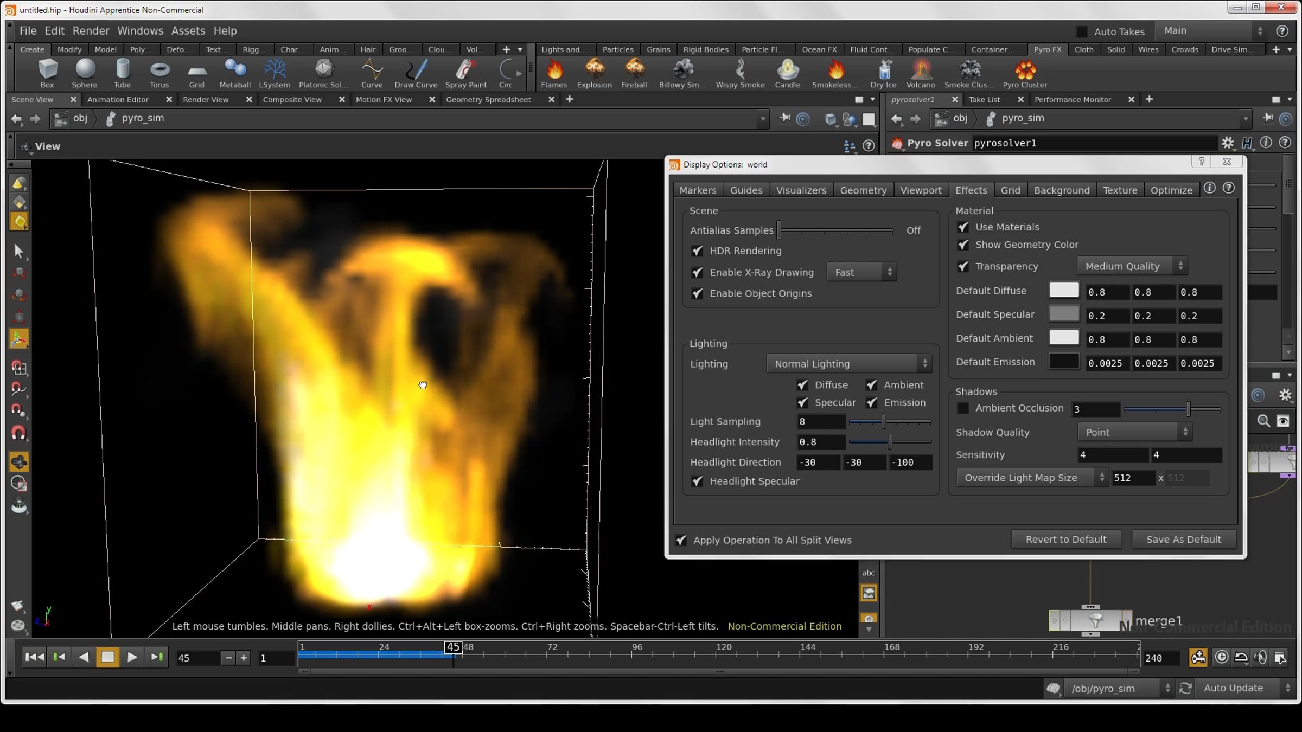The width and height of the screenshot is (1302, 732).
Task: Click the current frame number field
Action: (x=199, y=658)
